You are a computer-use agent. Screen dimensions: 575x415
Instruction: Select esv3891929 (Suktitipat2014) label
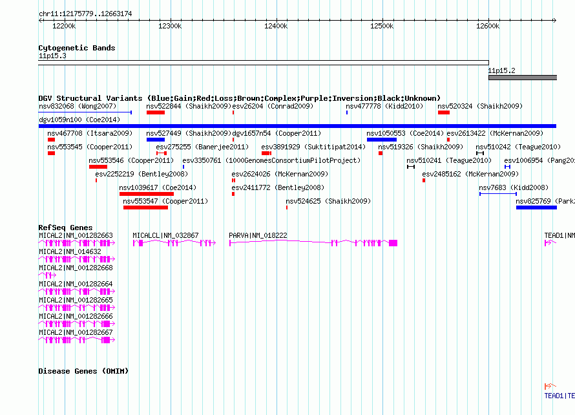(313, 147)
